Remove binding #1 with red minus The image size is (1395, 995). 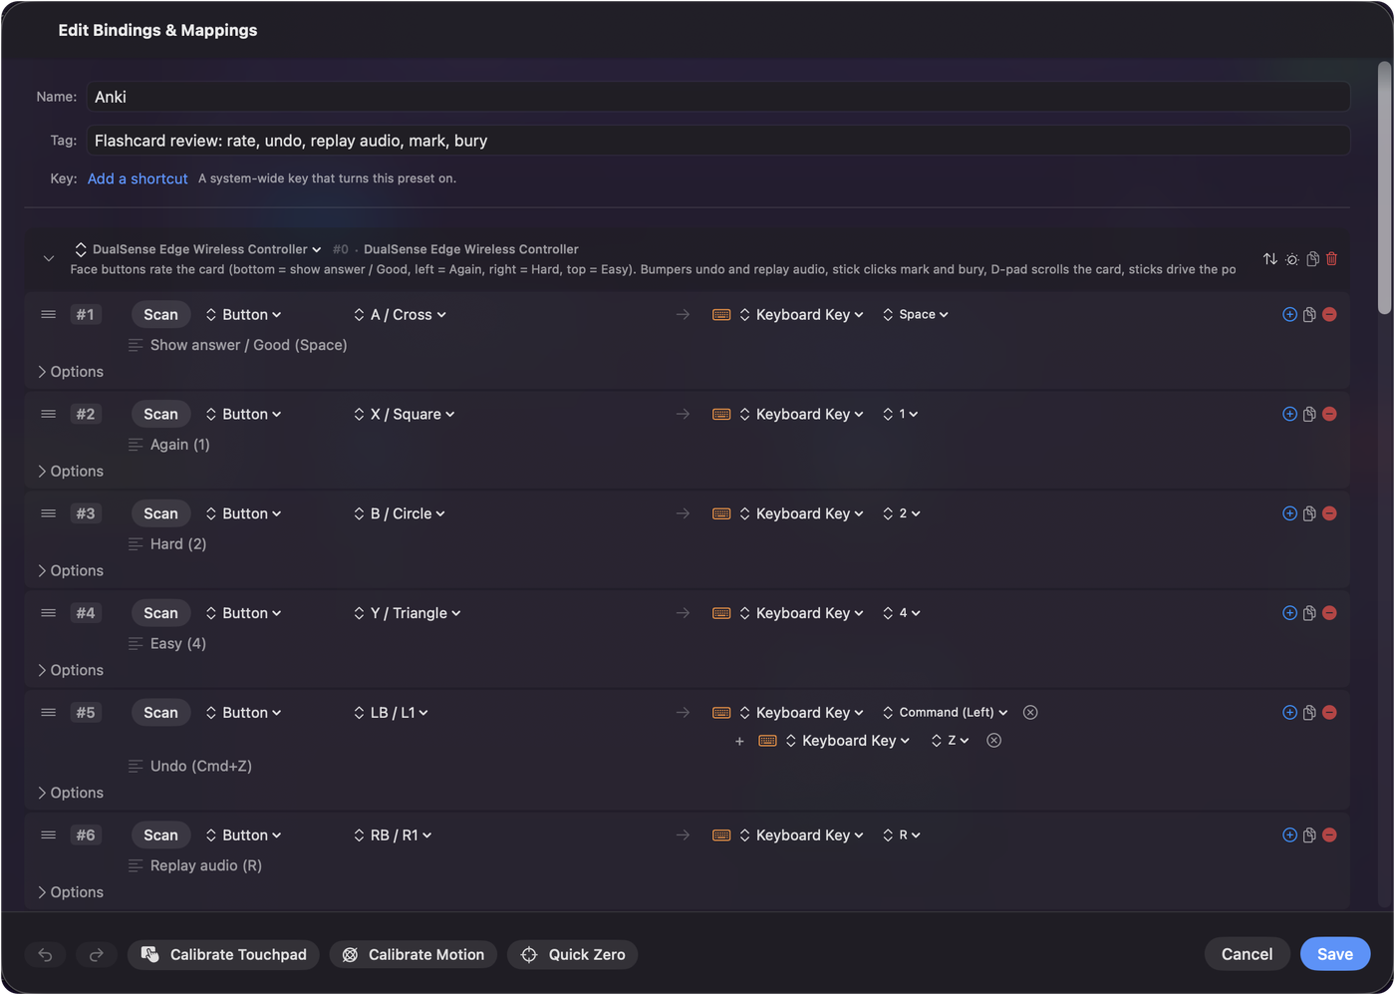[x=1329, y=315]
